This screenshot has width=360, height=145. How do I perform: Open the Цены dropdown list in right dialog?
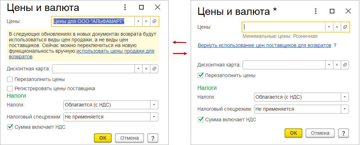point(329,27)
